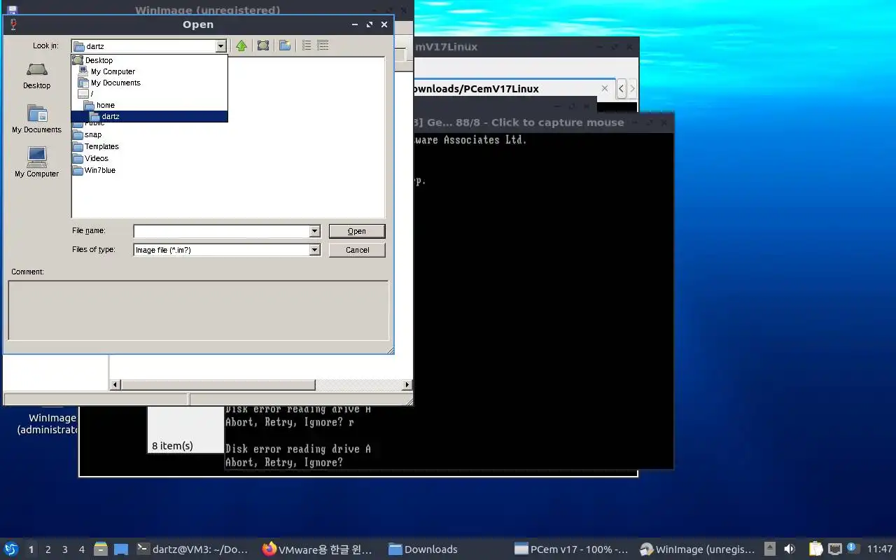Click the file manager tab scroll-left arrow
This screenshot has width=896, height=560.
(622, 89)
